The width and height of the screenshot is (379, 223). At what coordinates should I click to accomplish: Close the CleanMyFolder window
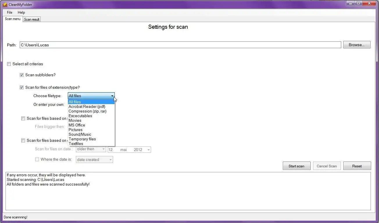[x=369, y=3]
